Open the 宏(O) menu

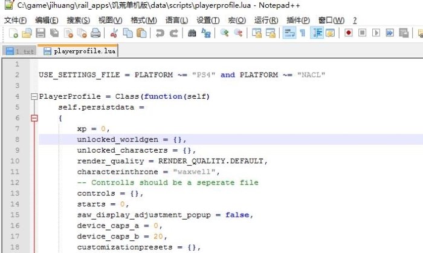[237, 20]
